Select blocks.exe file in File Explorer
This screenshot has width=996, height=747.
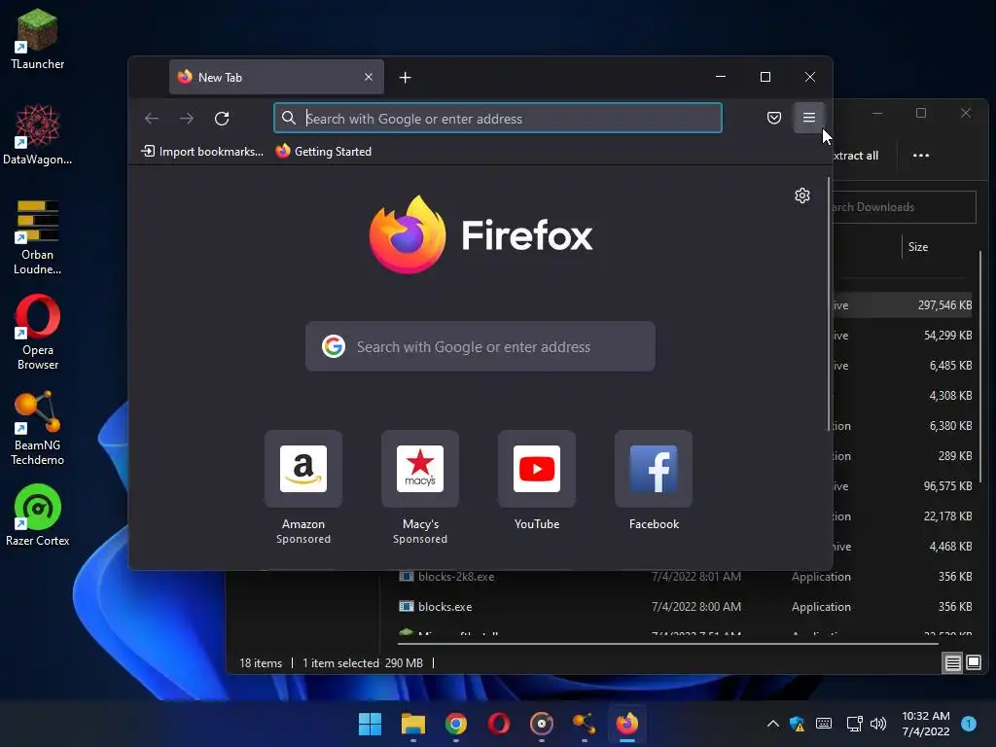[445, 607]
